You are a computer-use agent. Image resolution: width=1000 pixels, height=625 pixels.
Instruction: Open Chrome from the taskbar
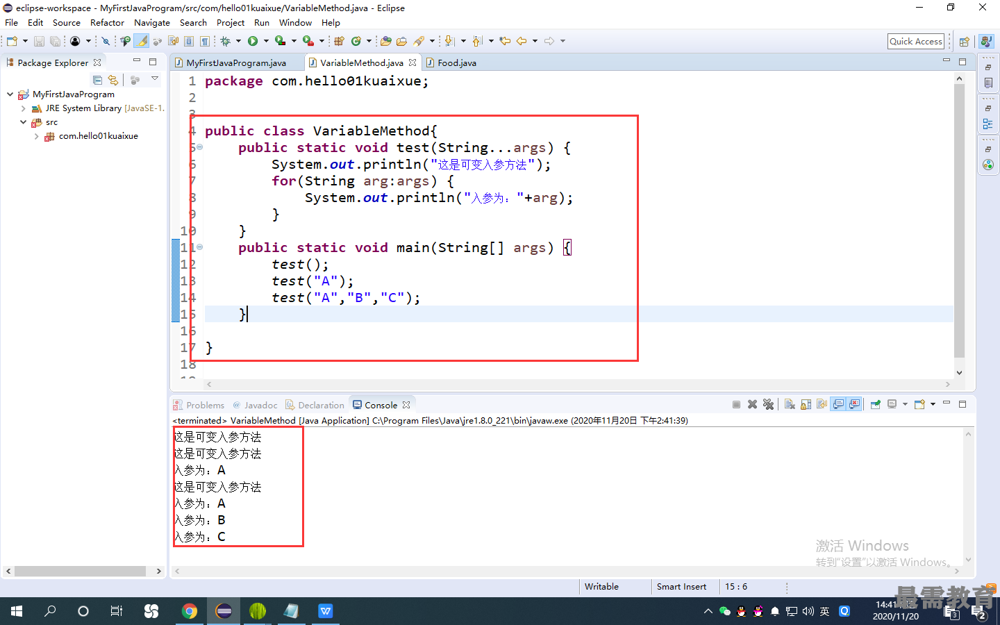[189, 611]
